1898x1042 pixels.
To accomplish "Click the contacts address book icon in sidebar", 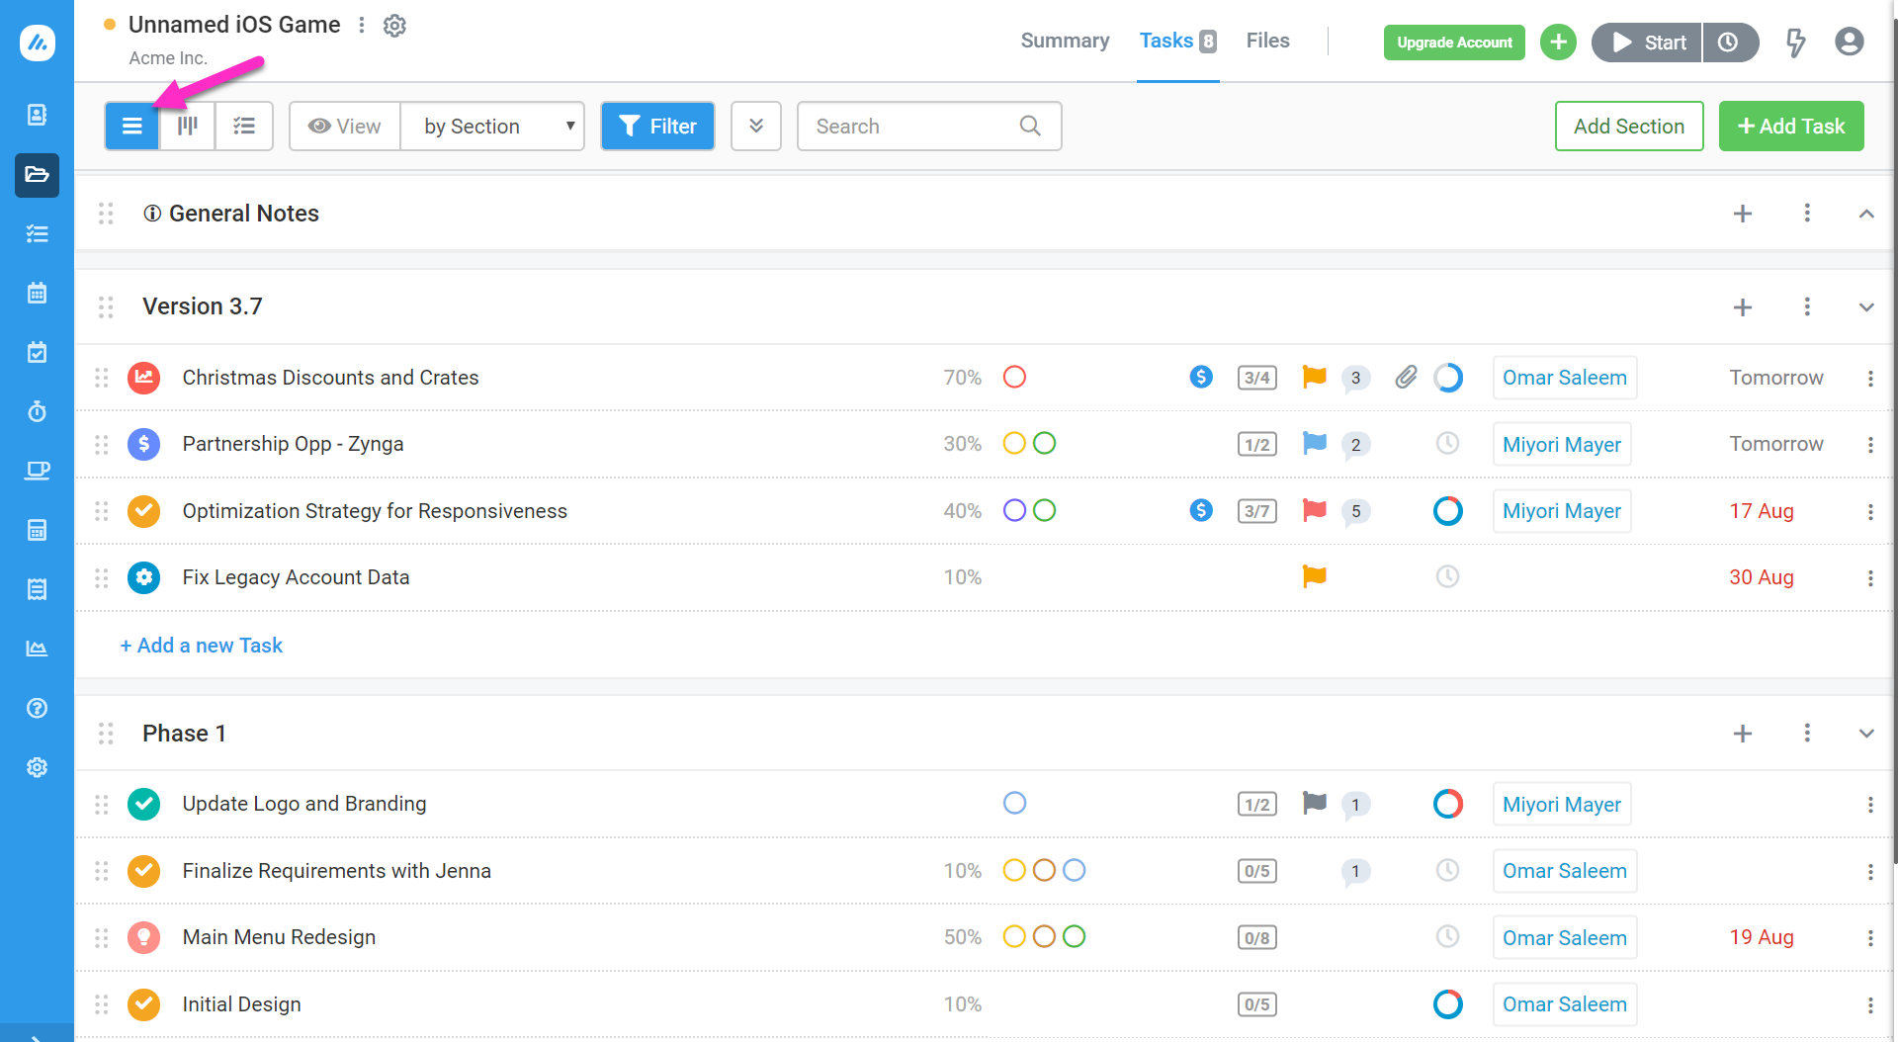I will [x=37, y=115].
